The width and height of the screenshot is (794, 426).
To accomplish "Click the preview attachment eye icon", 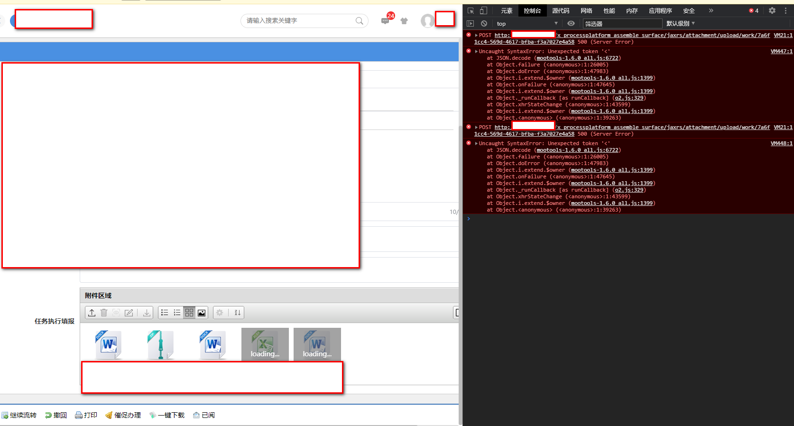I will click(x=116, y=313).
